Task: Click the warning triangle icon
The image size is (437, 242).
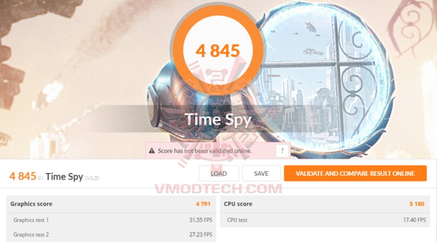Action: click(152, 151)
